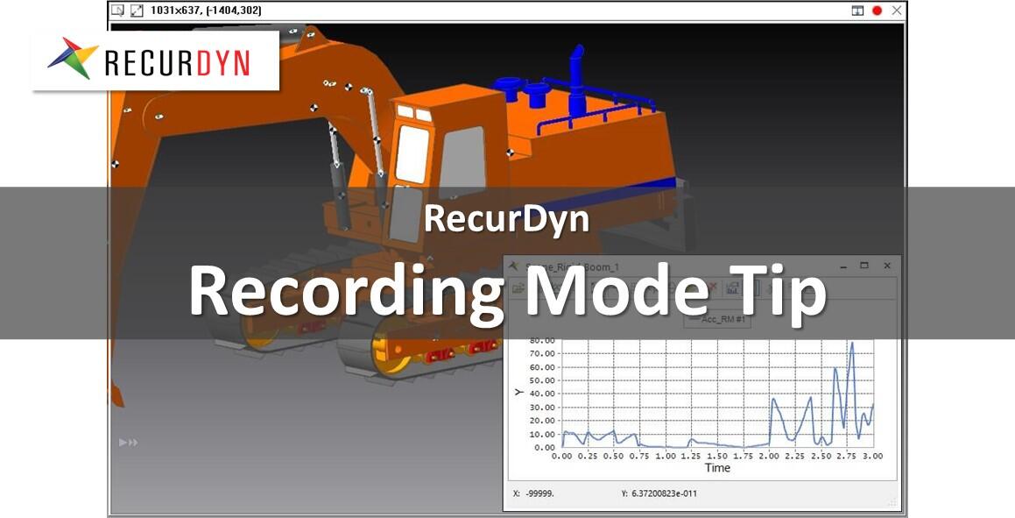
Task: Click the Time axis label on the plot
Action: (717, 468)
